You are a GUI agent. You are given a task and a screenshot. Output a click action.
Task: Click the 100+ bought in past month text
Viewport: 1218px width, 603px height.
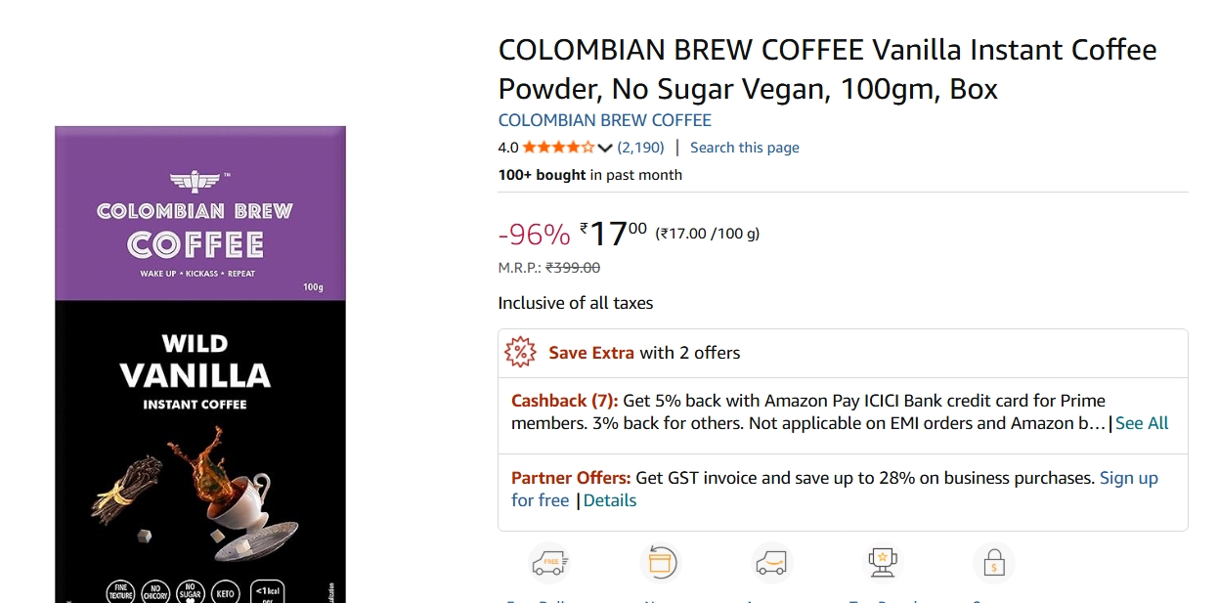pyautogui.click(x=588, y=174)
